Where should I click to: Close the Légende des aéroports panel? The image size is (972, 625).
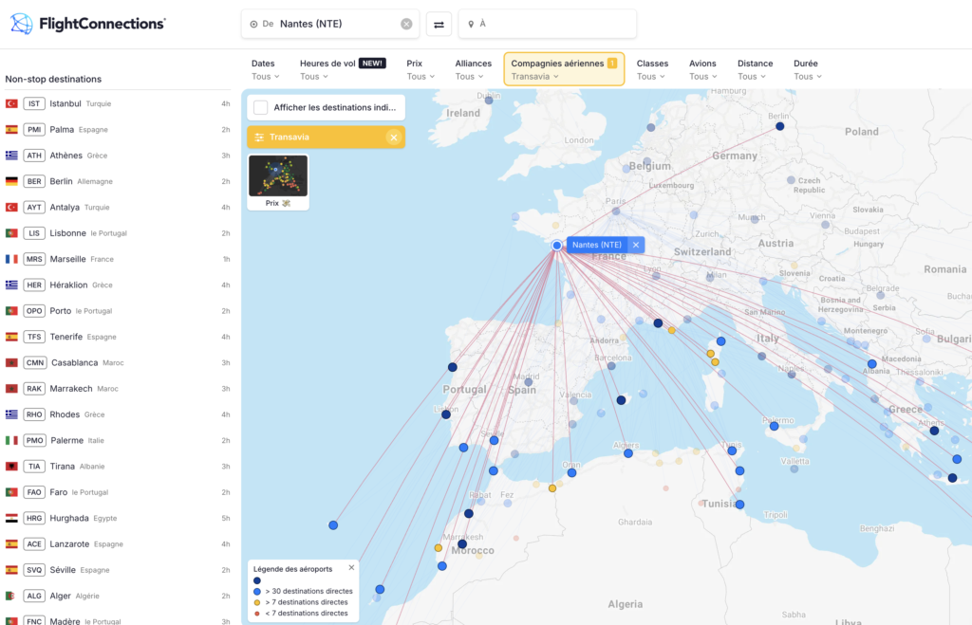tap(351, 567)
